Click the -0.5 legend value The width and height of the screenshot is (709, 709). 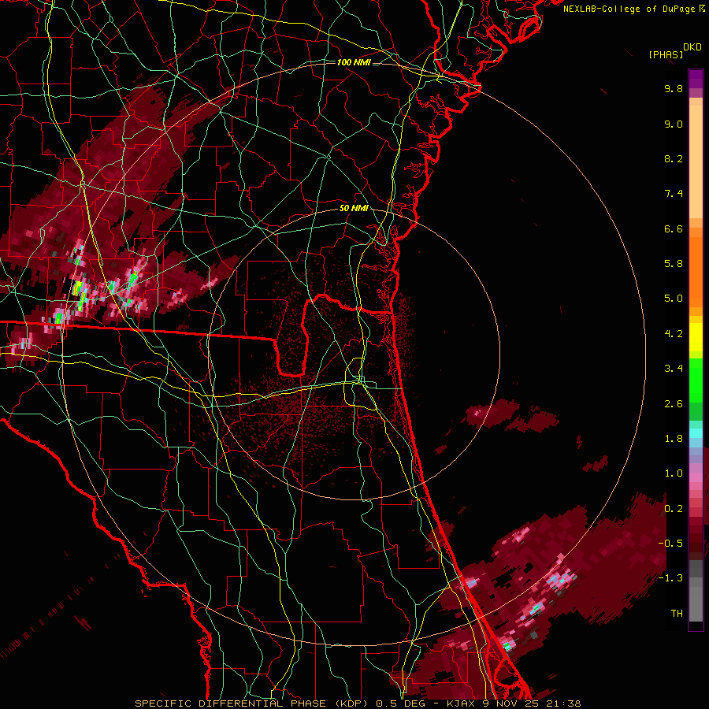pos(670,544)
